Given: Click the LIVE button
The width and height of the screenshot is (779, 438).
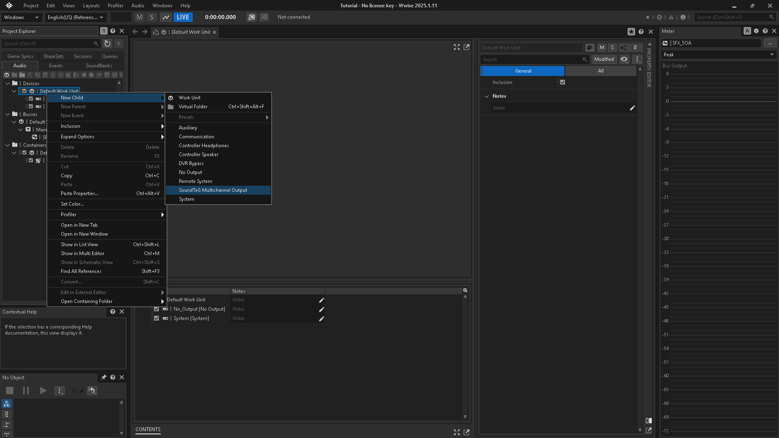Looking at the screenshot, I should tap(183, 17).
